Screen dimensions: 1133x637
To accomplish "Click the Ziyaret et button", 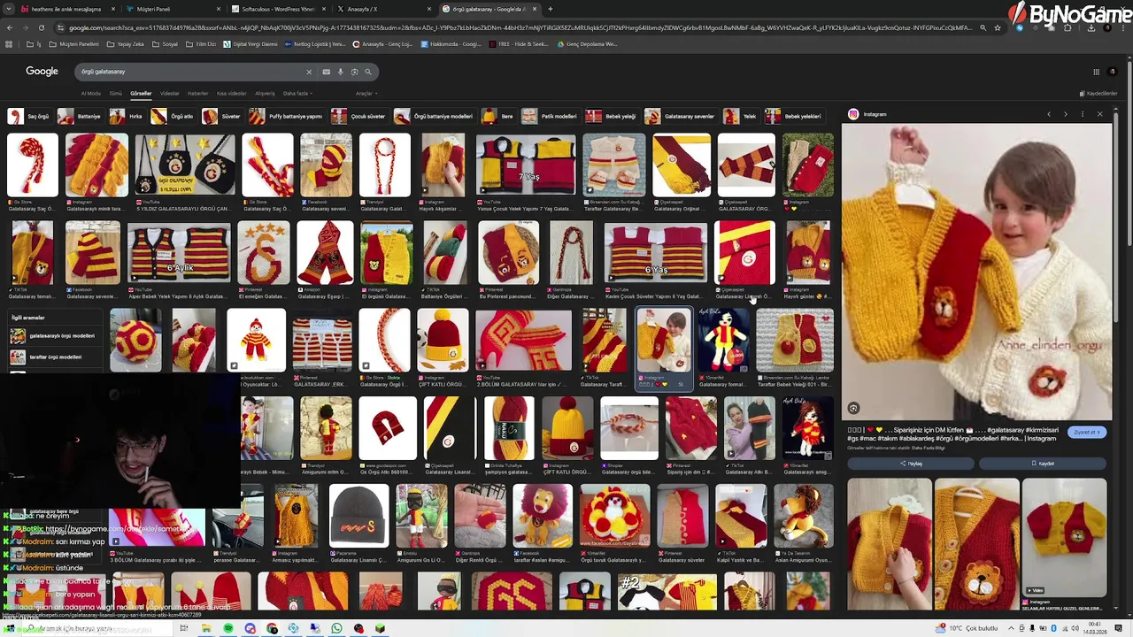I will [x=1087, y=432].
